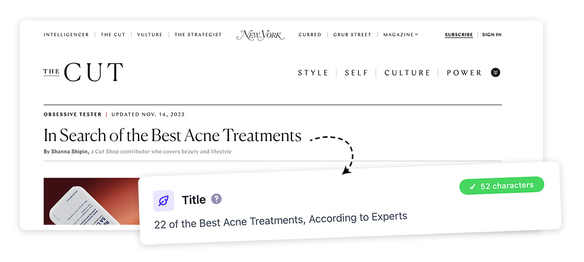Viewport: 584px width, 262px height.
Task: Click the green 52 characters badge
Action: coord(502,186)
